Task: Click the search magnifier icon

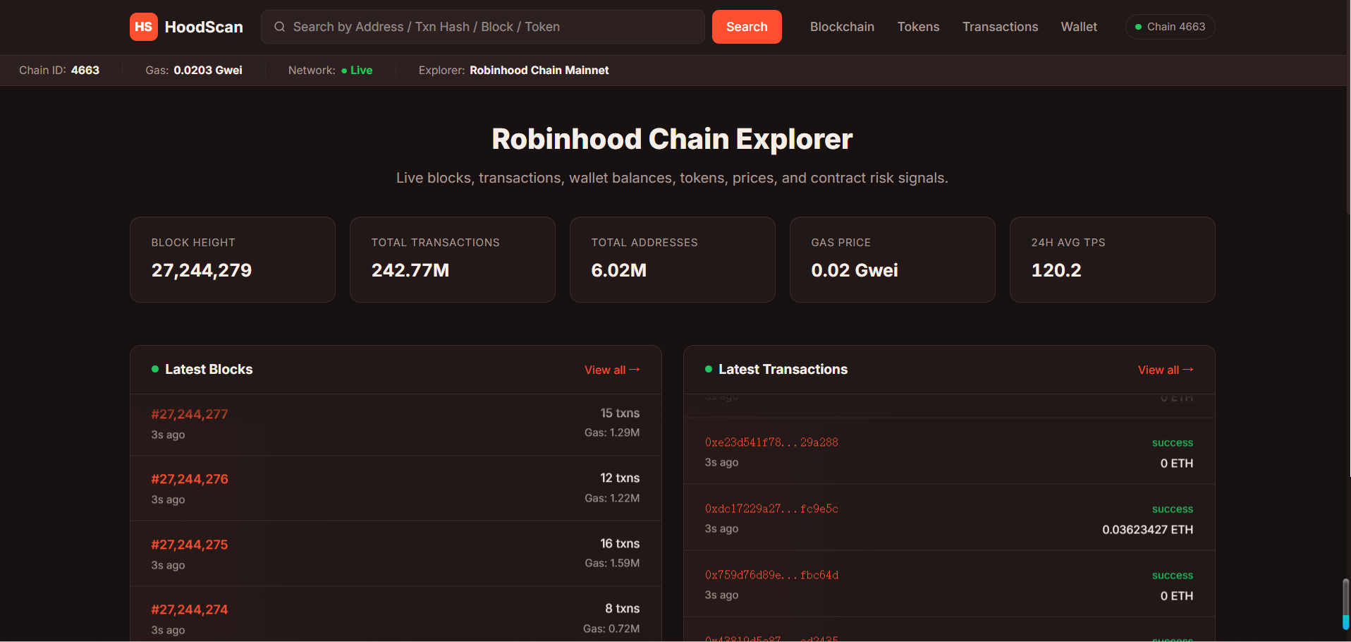Action: 280,27
